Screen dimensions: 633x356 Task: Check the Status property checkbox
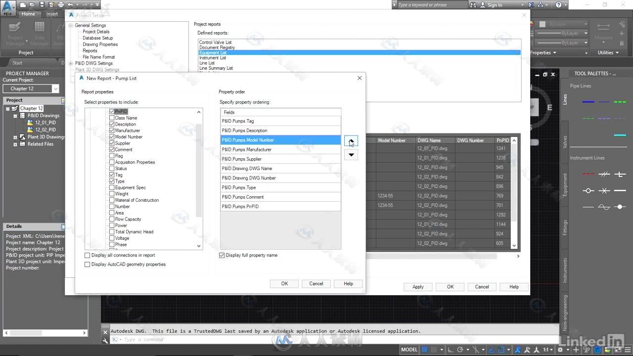pyautogui.click(x=112, y=169)
